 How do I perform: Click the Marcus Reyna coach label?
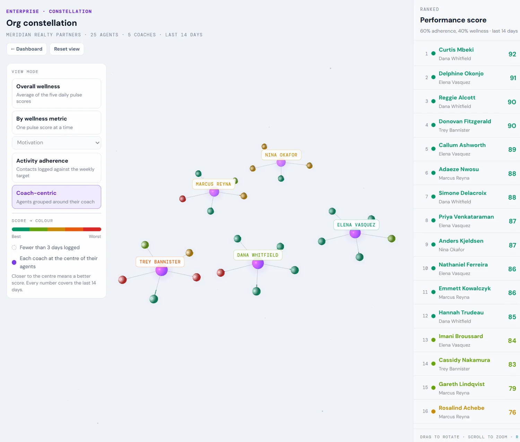coord(214,184)
